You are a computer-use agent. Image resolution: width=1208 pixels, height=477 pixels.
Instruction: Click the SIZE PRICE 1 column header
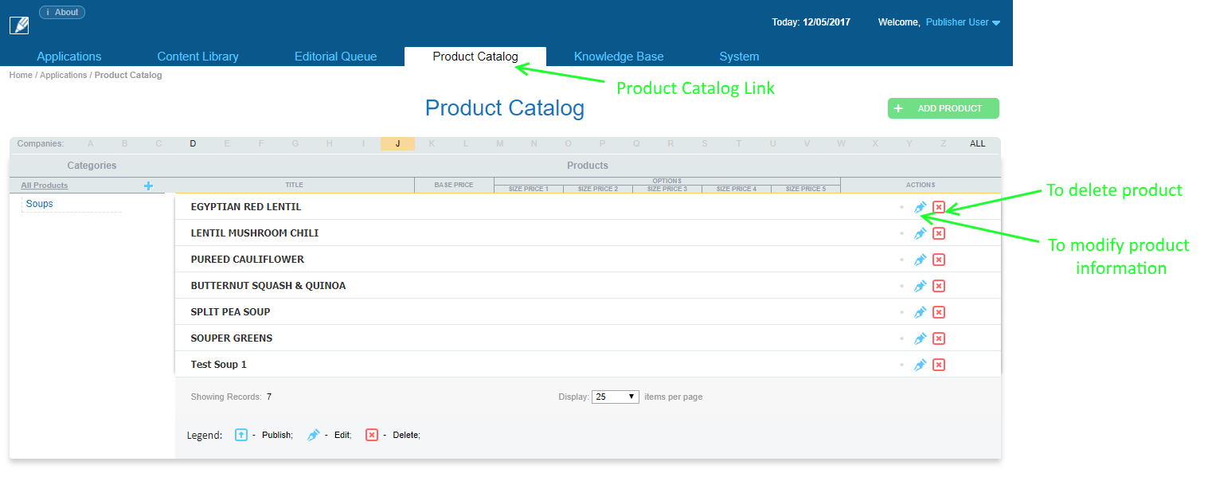tap(529, 189)
